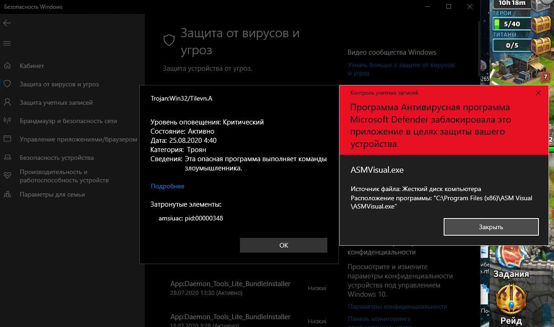Click the heart performance icon
554x327 pixels.
(x=7, y=175)
